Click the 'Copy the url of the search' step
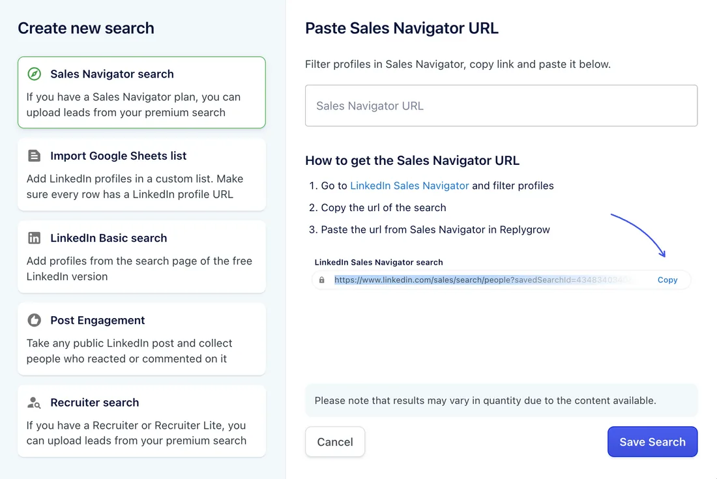This screenshot has height=479, width=717. pyautogui.click(x=383, y=207)
